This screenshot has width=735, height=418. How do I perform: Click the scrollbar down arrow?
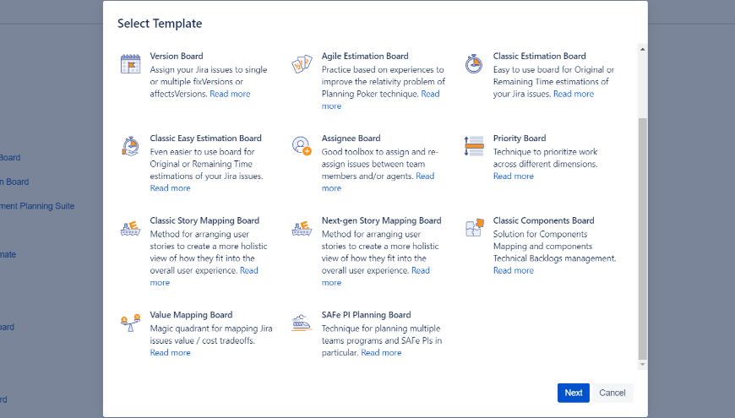tap(642, 365)
